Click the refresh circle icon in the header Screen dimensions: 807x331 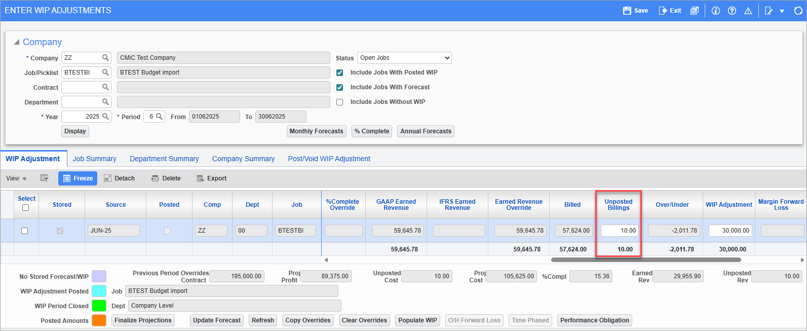tap(798, 11)
